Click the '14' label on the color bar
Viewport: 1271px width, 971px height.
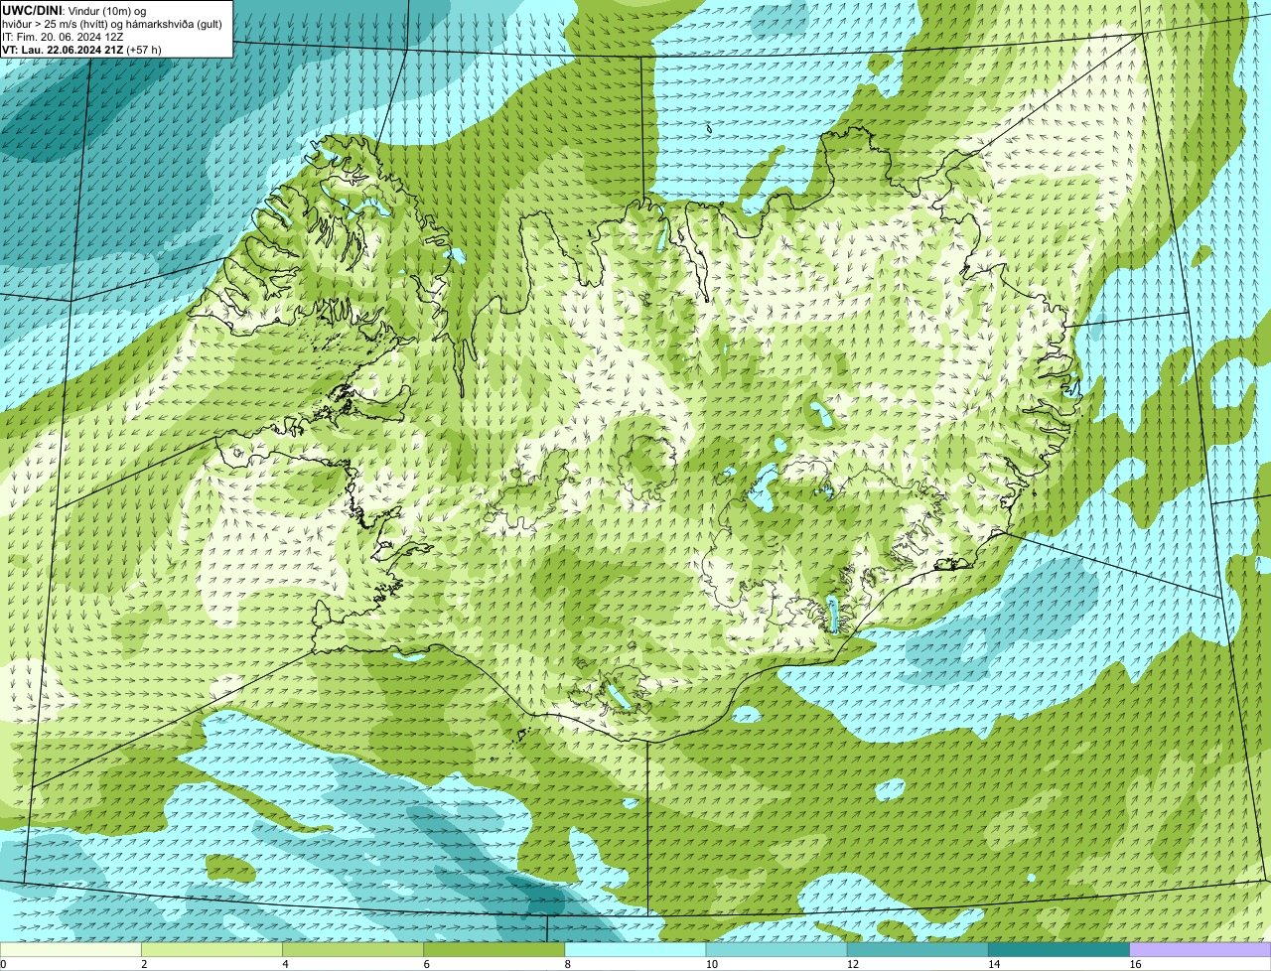(994, 964)
